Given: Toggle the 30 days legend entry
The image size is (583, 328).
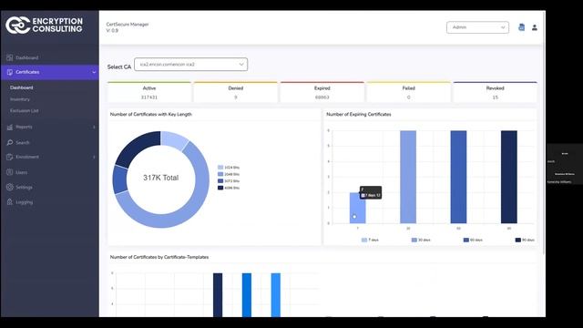Looking at the screenshot, I should tap(421, 240).
